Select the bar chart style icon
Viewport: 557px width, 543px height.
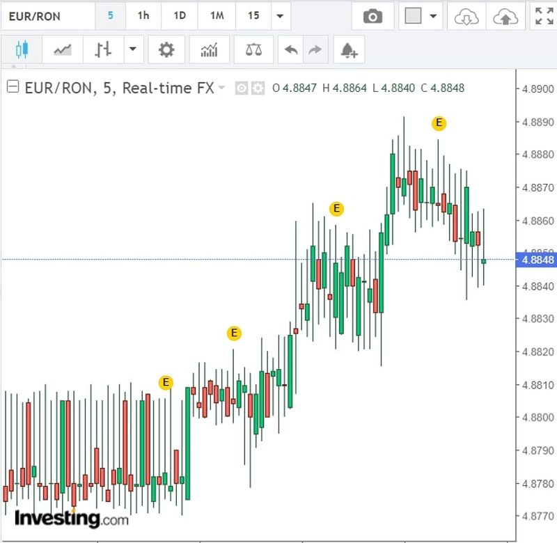103,49
